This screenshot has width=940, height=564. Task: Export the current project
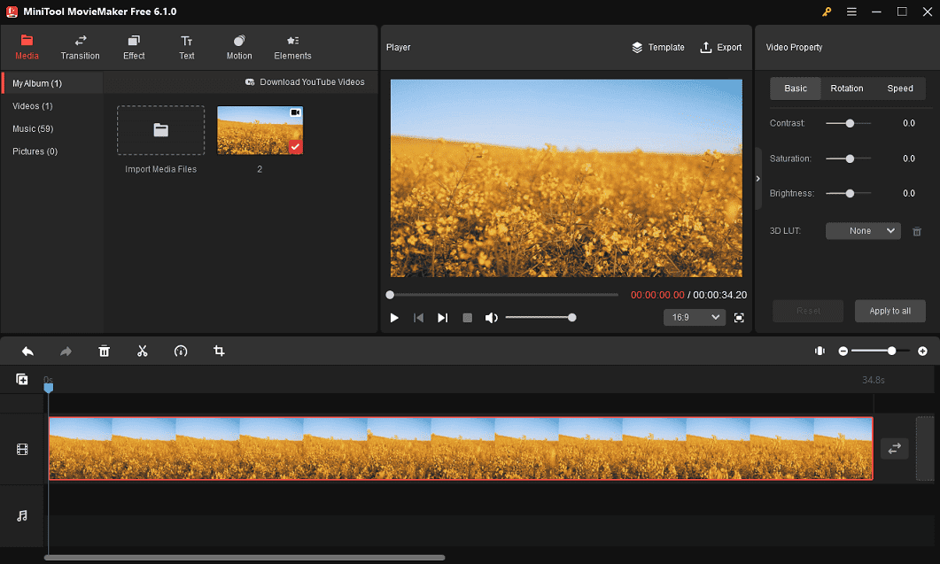point(721,47)
